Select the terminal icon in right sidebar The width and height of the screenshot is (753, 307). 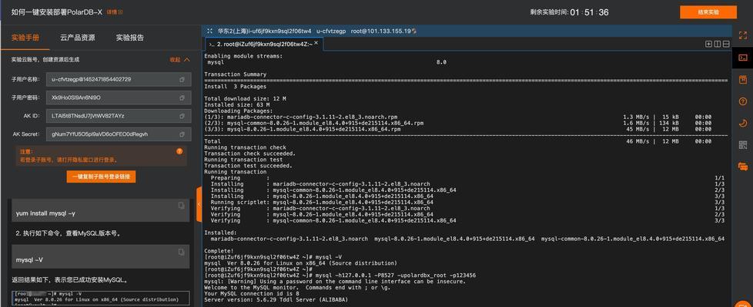(x=743, y=57)
